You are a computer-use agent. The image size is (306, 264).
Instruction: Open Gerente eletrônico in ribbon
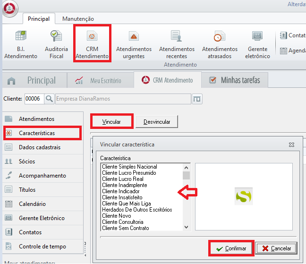(257, 44)
